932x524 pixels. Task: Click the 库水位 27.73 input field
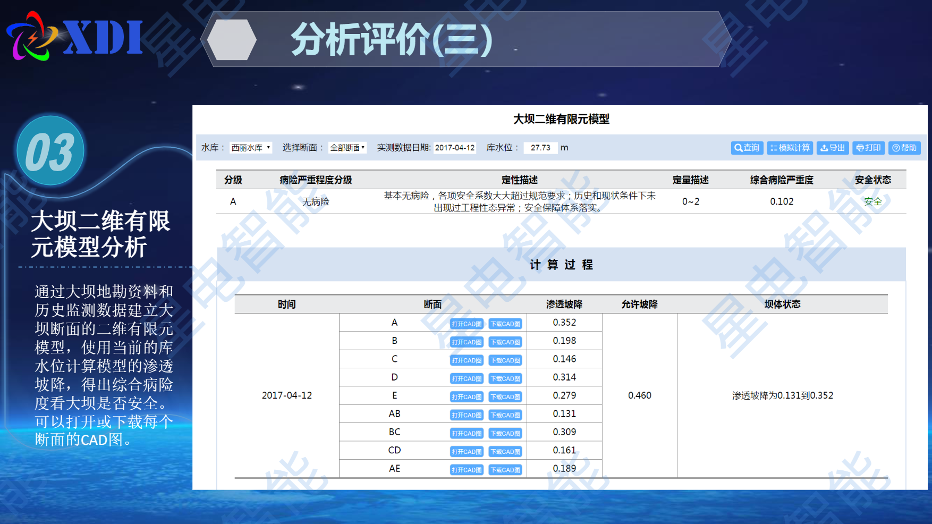[x=540, y=148]
